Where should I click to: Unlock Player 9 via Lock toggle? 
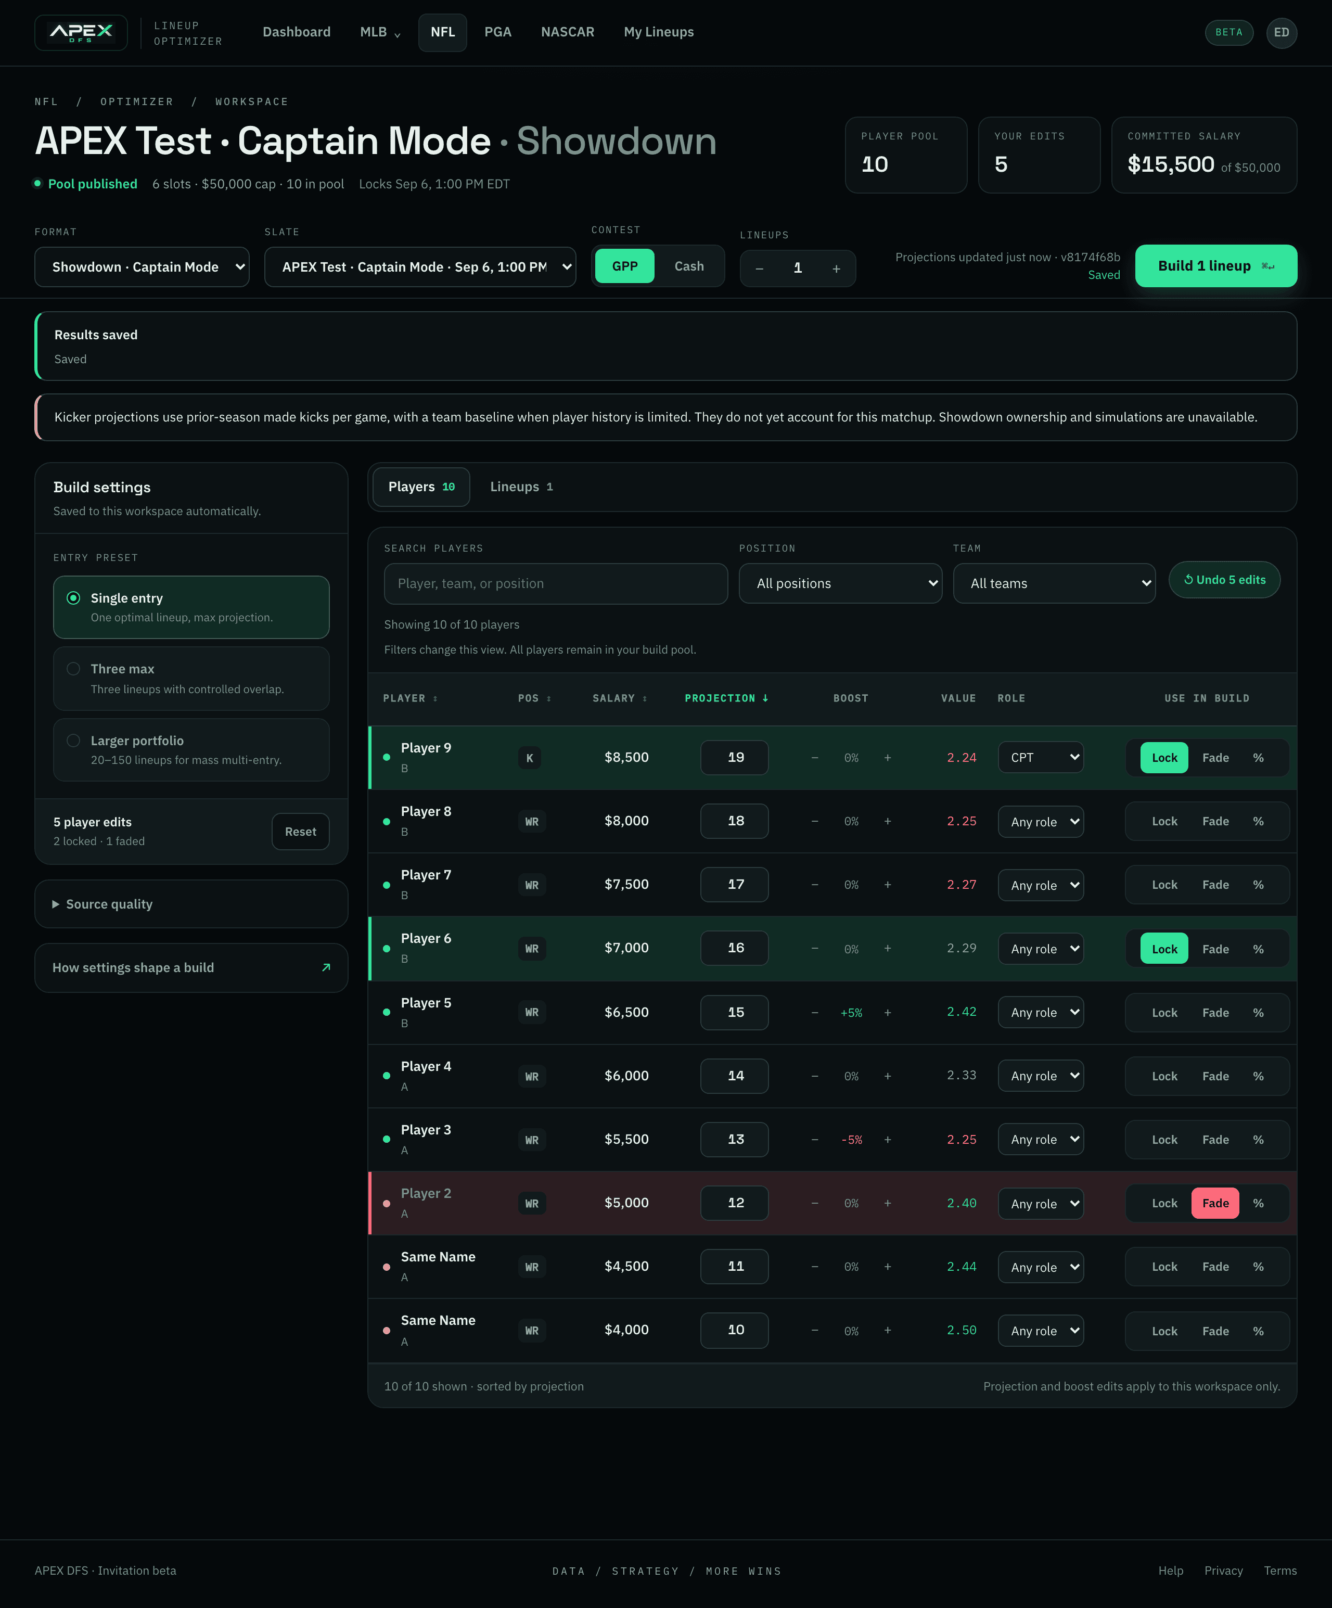click(x=1164, y=758)
